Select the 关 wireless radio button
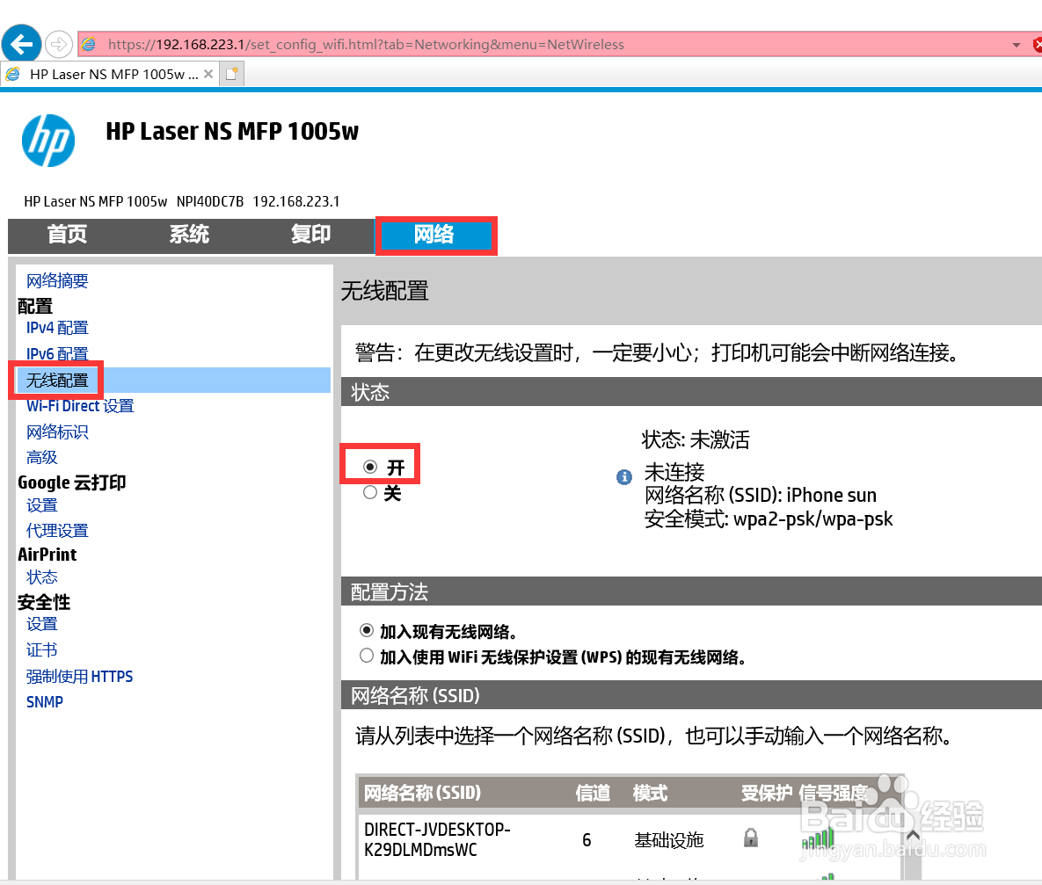This screenshot has height=885, width=1042. [x=370, y=492]
